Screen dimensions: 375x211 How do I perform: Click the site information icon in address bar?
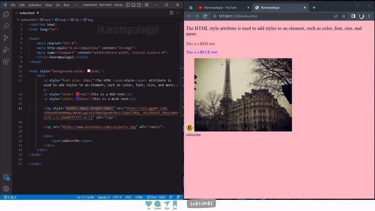tap(215, 16)
